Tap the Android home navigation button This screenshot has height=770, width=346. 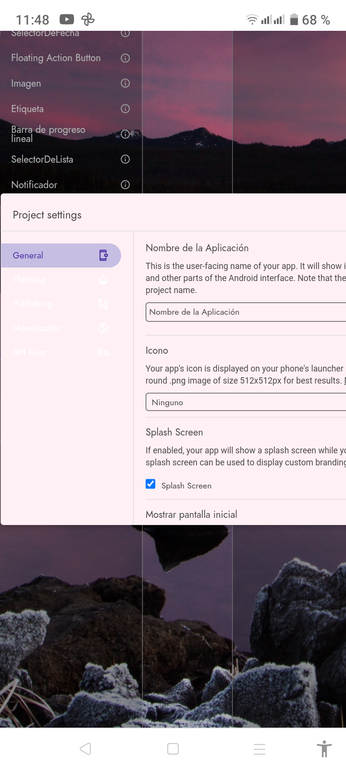click(x=173, y=749)
